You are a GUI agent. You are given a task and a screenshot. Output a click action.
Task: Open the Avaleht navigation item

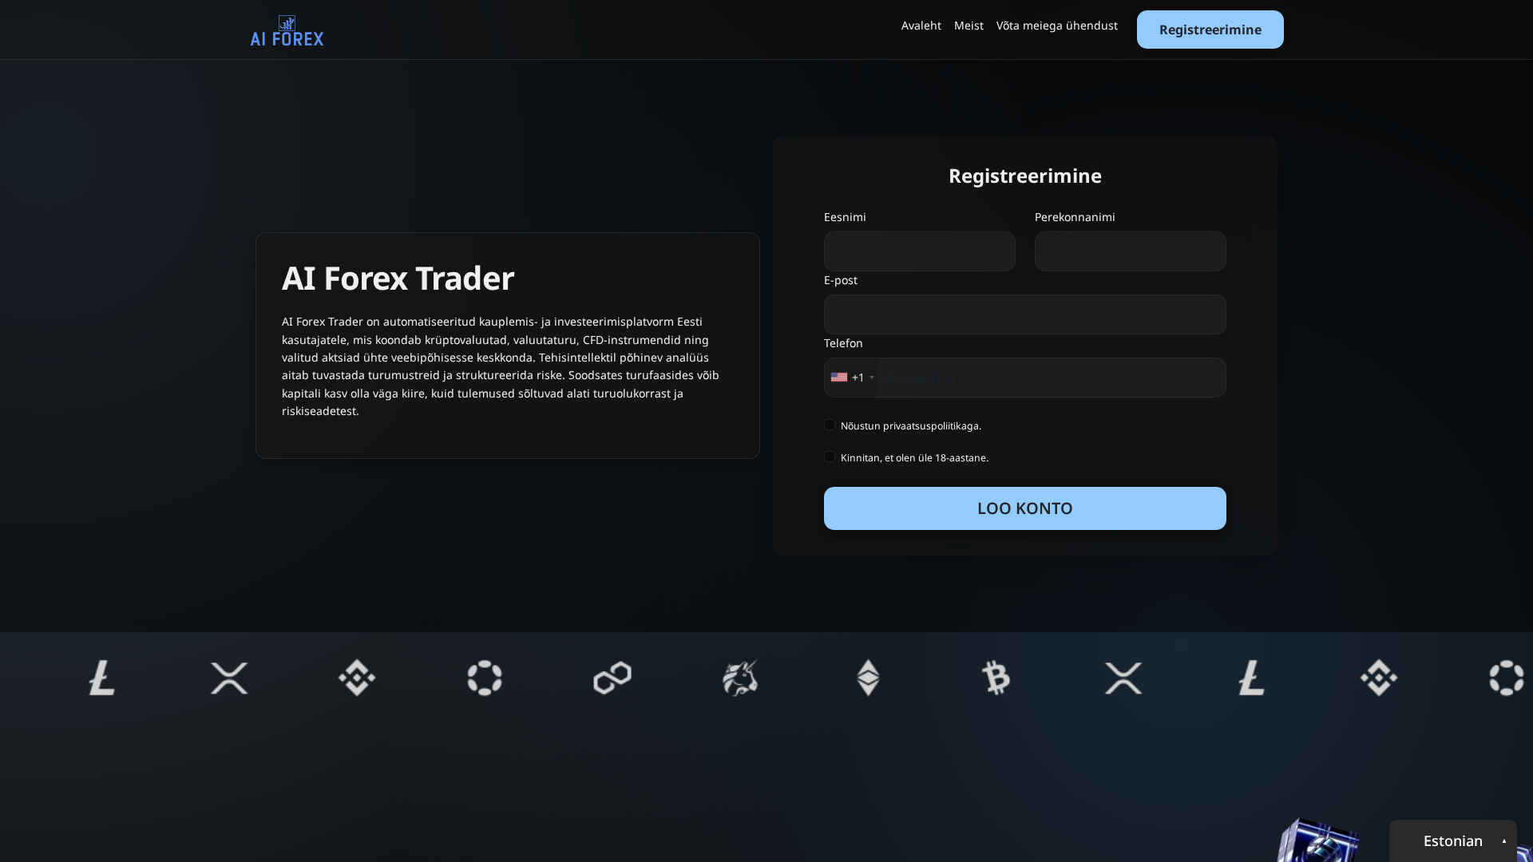click(x=921, y=26)
